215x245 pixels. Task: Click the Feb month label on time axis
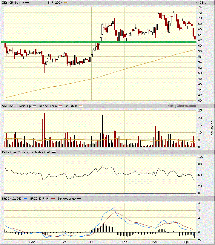(125, 242)
